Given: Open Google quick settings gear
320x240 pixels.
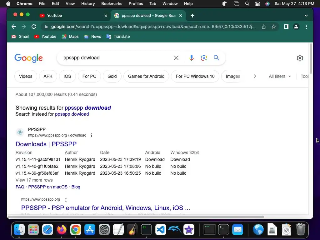Looking at the screenshot, I should pos(300,58).
